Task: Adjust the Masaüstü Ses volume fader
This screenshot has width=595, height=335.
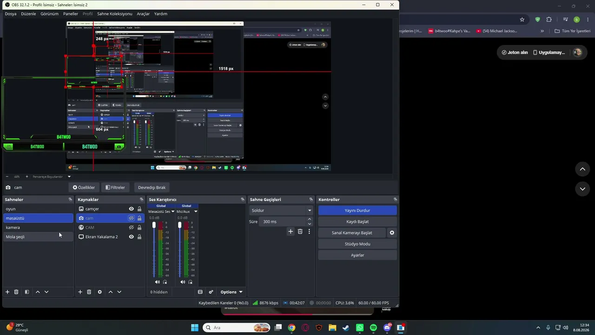Action: coord(154,225)
